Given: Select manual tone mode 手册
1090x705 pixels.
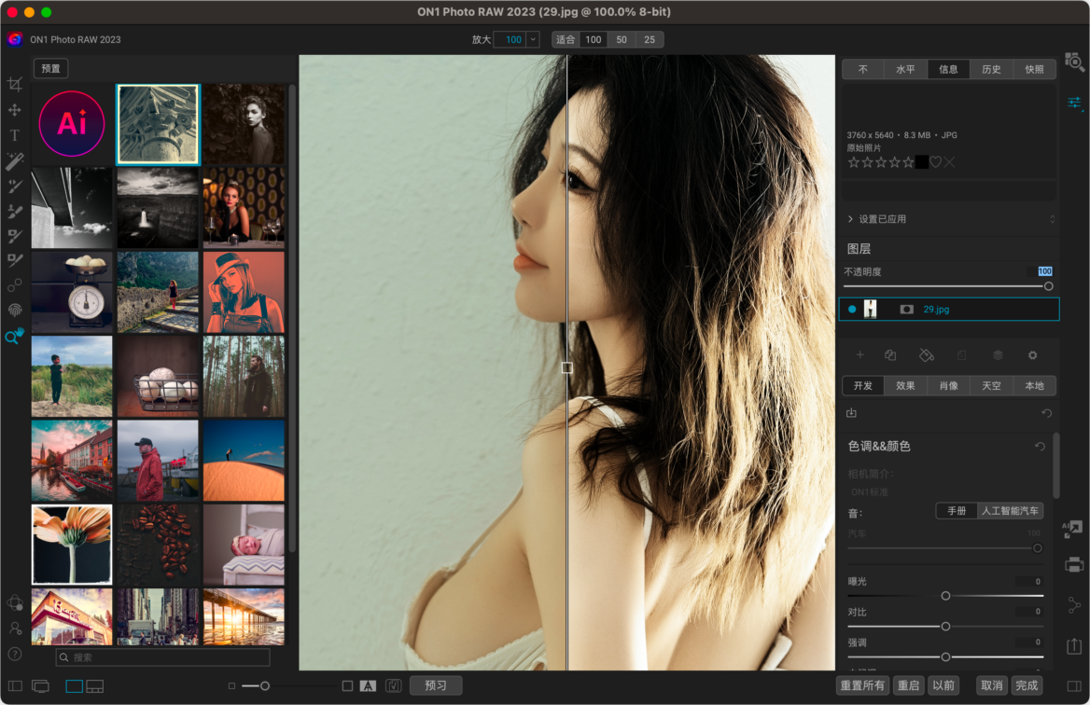Looking at the screenshot, I should [957, 510].
